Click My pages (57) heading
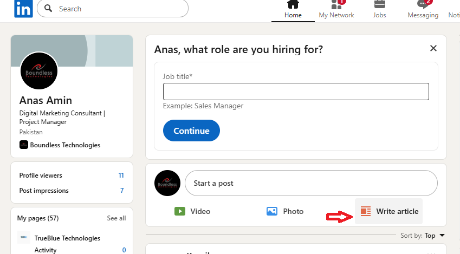This screenshot has width=460, height=254. click(38, 218)
